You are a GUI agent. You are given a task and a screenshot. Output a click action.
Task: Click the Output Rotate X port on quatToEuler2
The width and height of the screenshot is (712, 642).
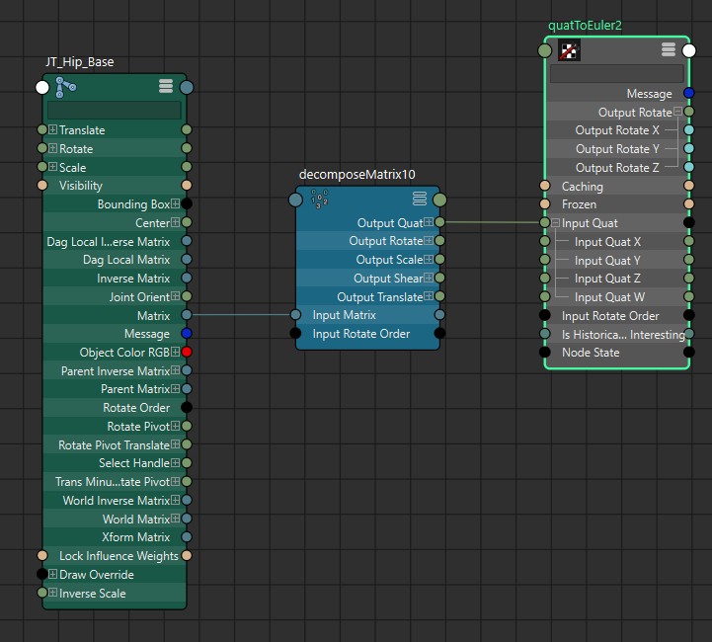click(x=689, y=129)
